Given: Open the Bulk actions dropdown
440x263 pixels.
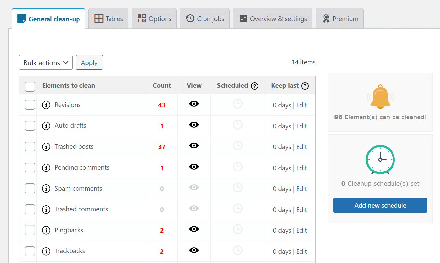Looking at the screenshot, I should 46,62.
